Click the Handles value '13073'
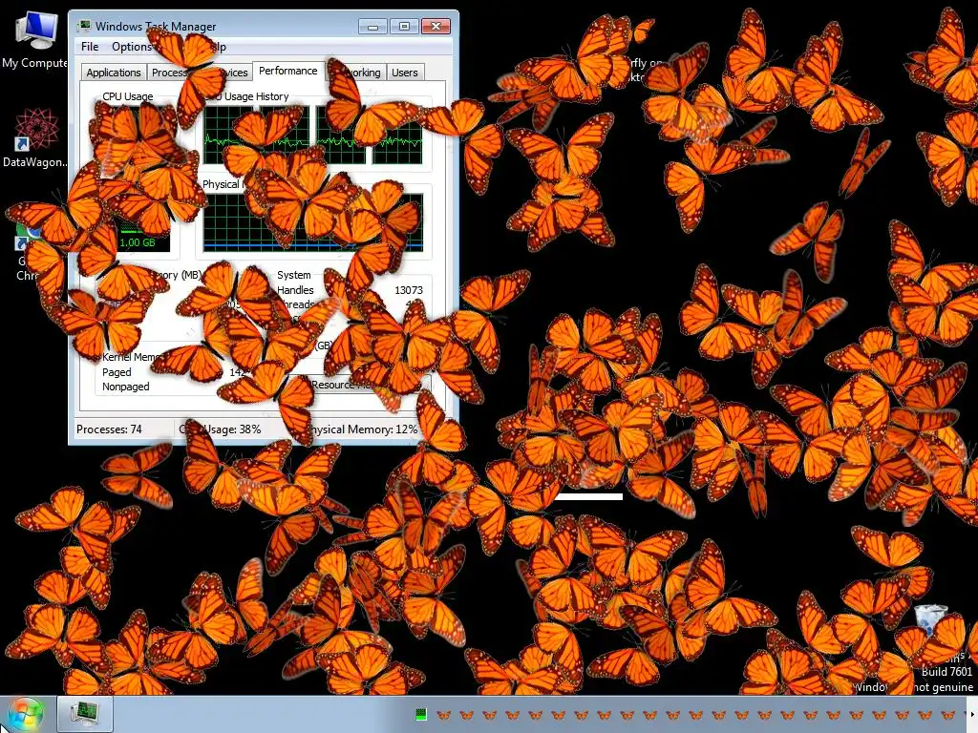 coord(409,290)
